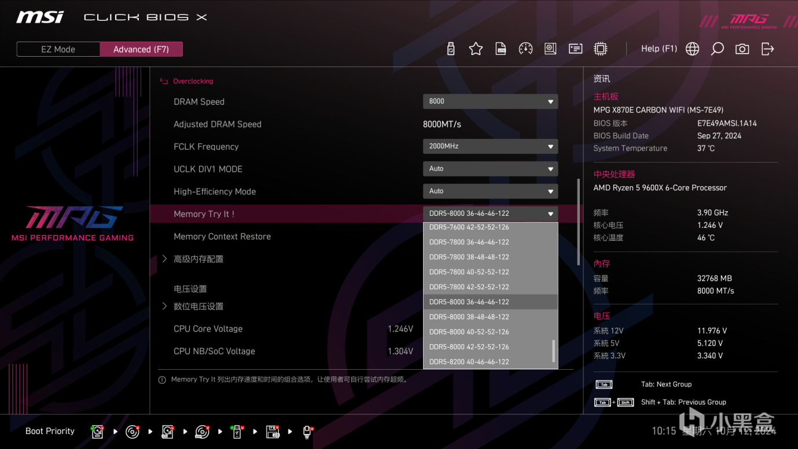798x449 pixels.
Task: Expand the 数位电压设置 submenu
Action: pos(198,306)
